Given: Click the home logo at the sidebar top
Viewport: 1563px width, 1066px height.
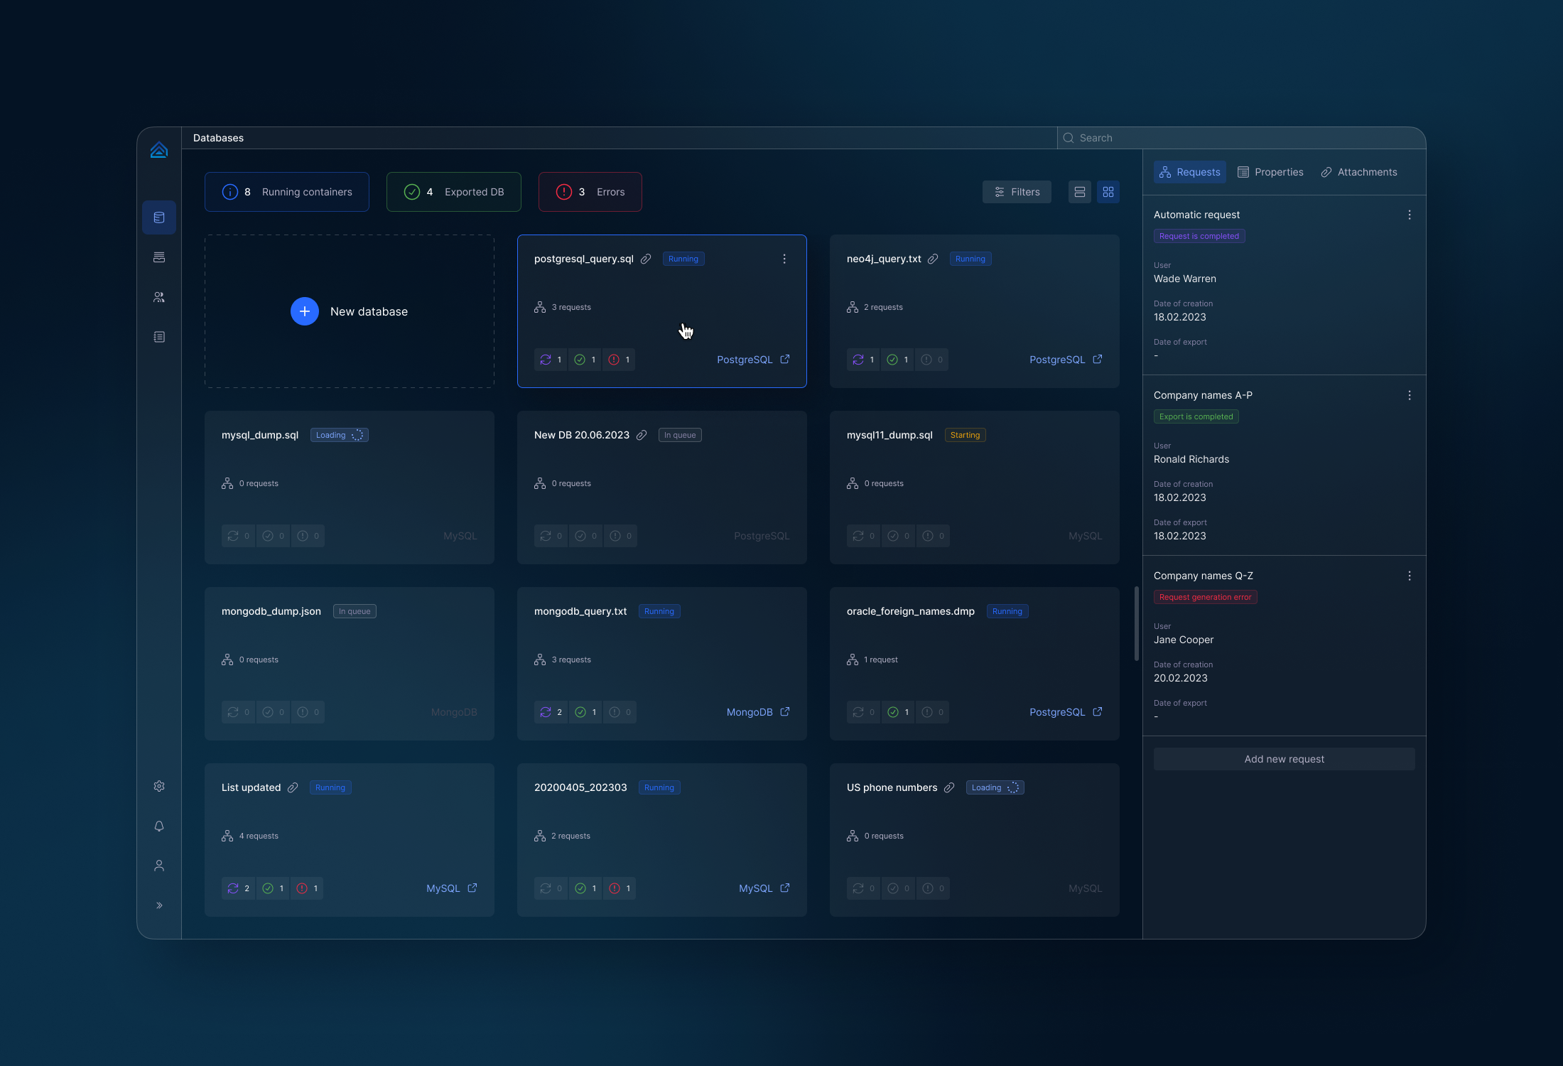Looking at the screenshot, I should [x=159, y=149].
